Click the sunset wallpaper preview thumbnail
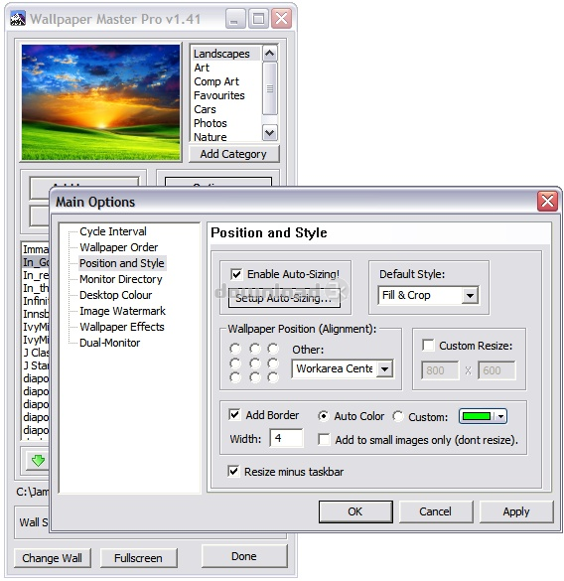564x581 pixels. pos(100,102)
